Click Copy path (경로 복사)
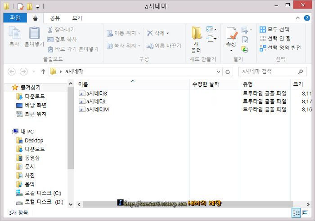Viewport: 315px width, 221px height. [x=62, y=40]
